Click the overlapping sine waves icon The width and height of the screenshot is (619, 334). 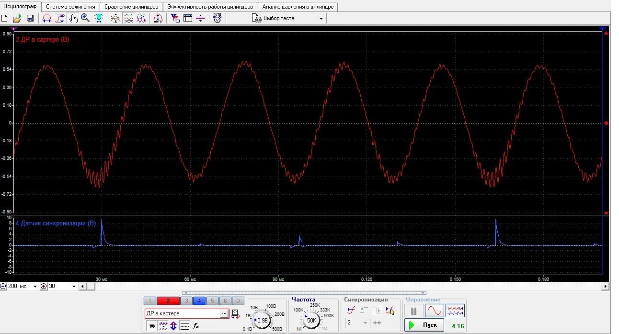[141, 18]
